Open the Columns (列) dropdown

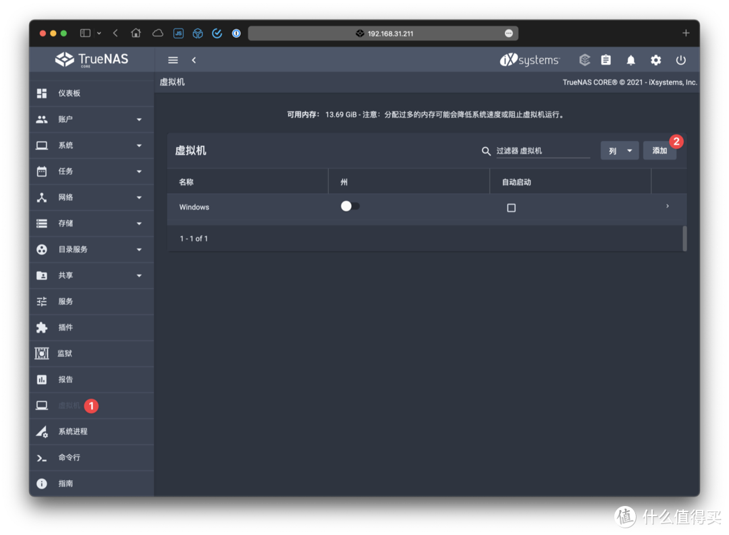tap(620, 150)
